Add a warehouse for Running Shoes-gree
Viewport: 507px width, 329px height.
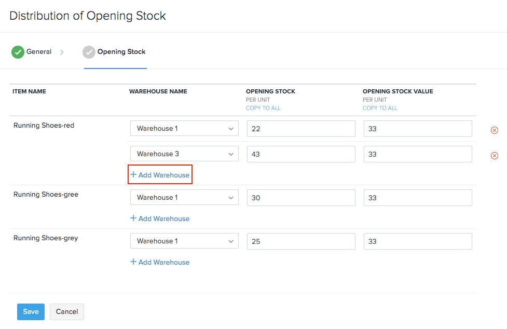pyautogui.click(x=159, y=218)
